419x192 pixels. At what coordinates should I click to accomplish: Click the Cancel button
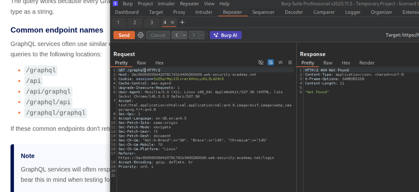tap(158, 35)
